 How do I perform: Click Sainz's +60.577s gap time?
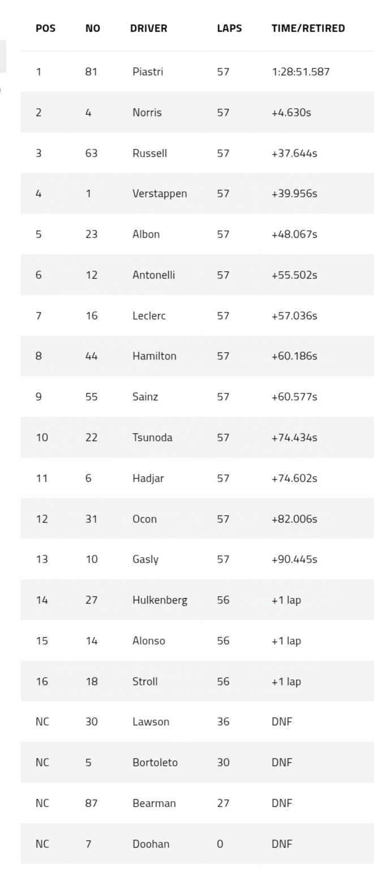coord(294,397)
